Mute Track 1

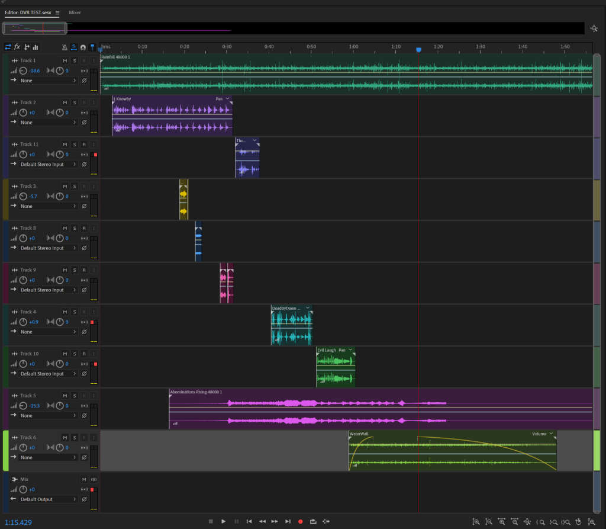[65, 61]
